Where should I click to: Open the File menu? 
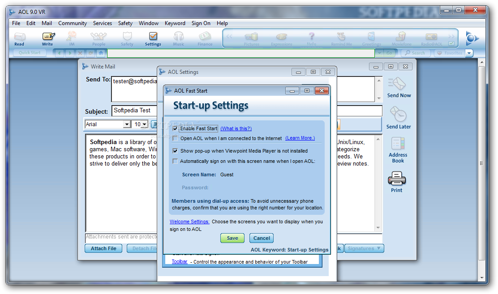click(x=16, y=23)
